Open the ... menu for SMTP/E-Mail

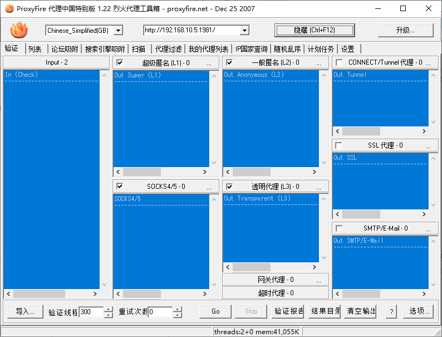(428, 229)
